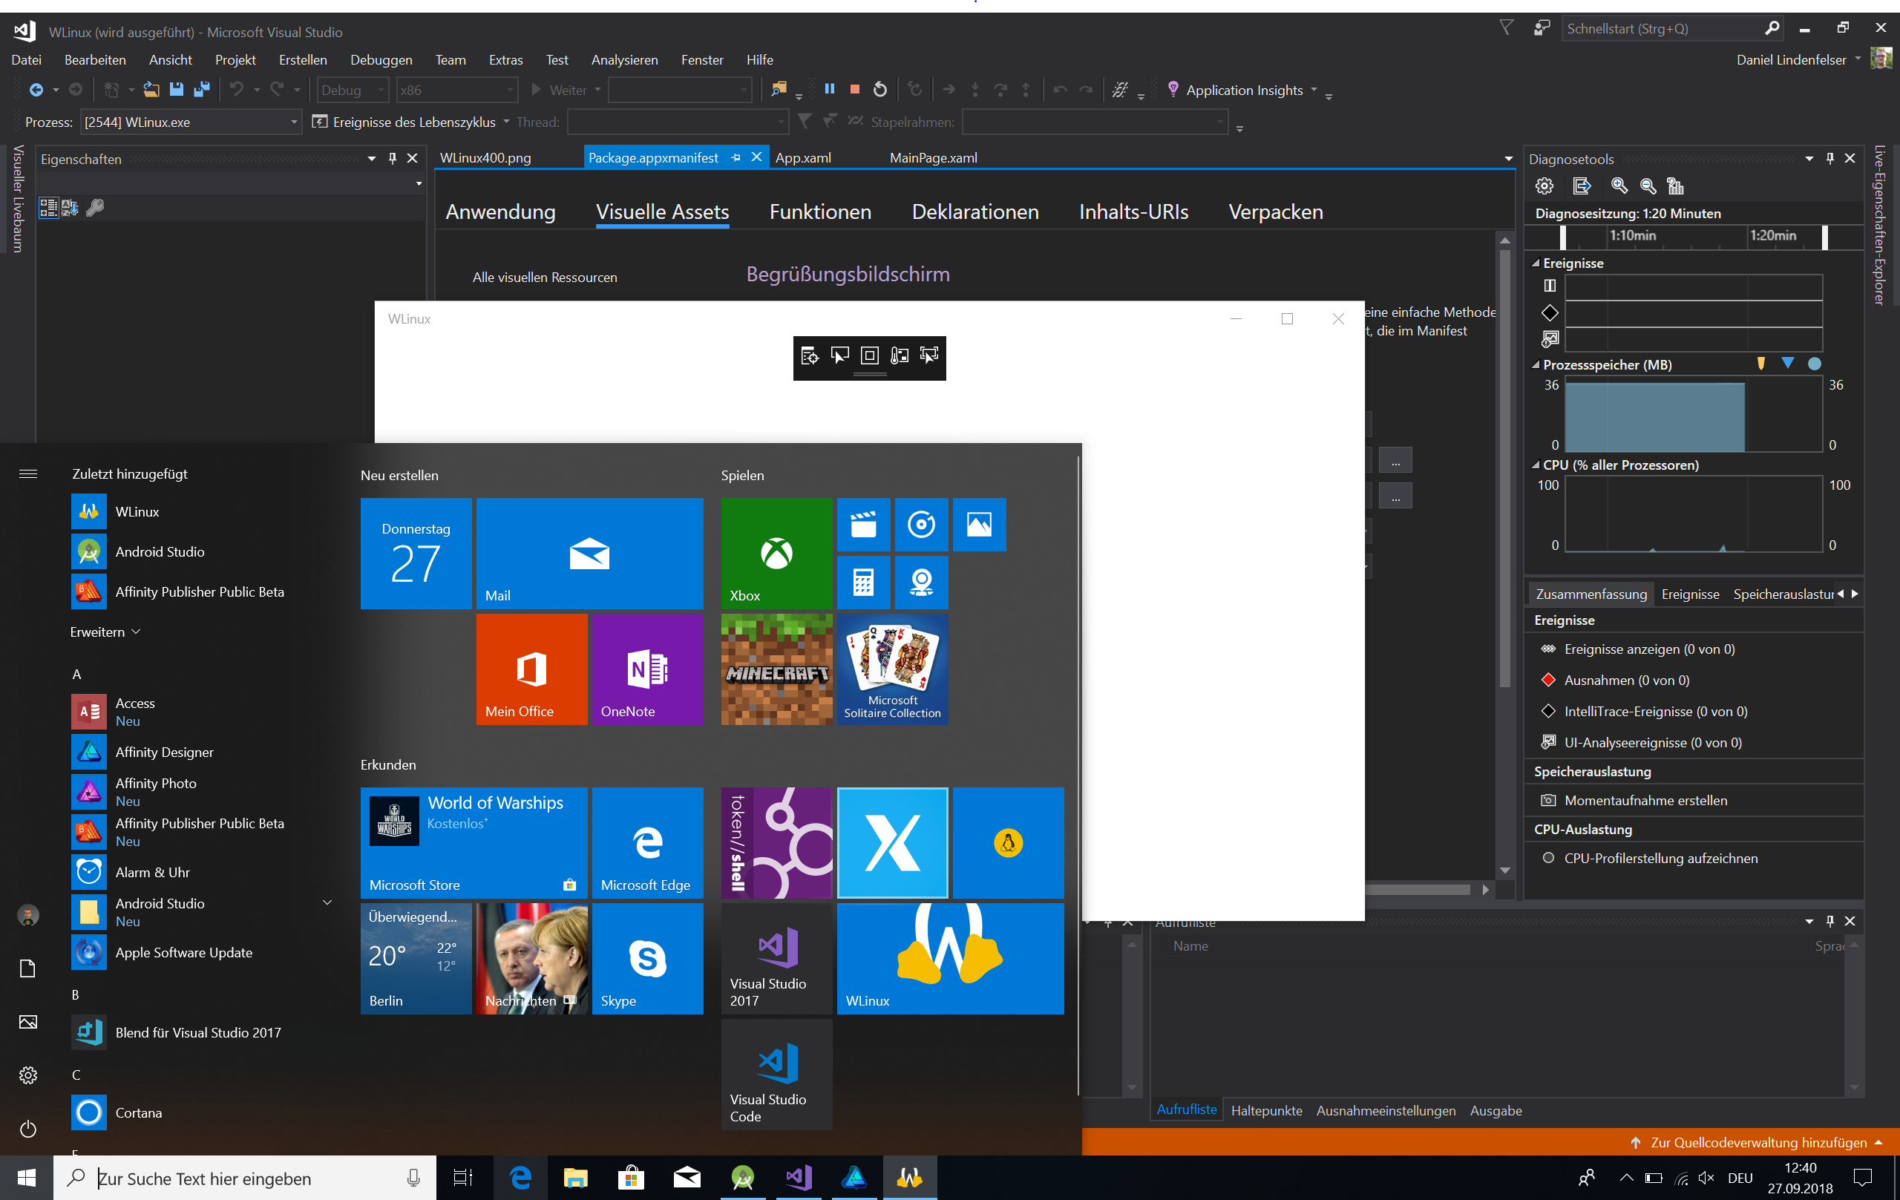This screenshot has width=1900, height=1200.
Task: Open the Analysieren menu
Action: coord(624,60)
